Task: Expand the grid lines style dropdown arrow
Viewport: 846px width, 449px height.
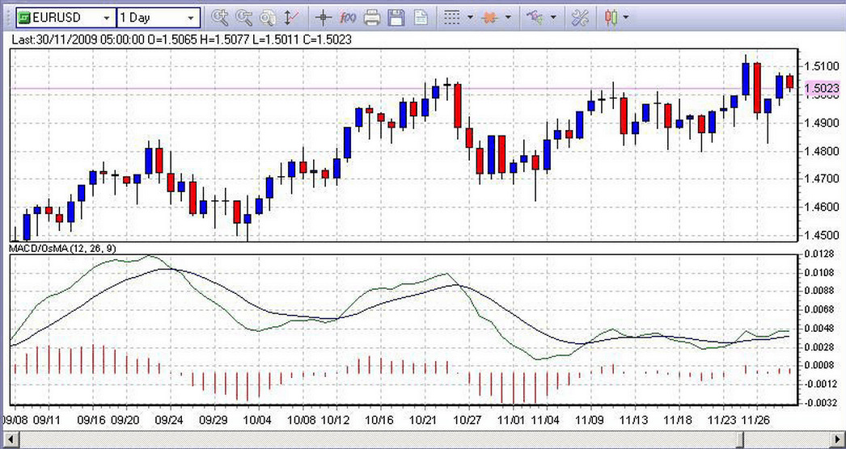Action: (x=470, y=17)
